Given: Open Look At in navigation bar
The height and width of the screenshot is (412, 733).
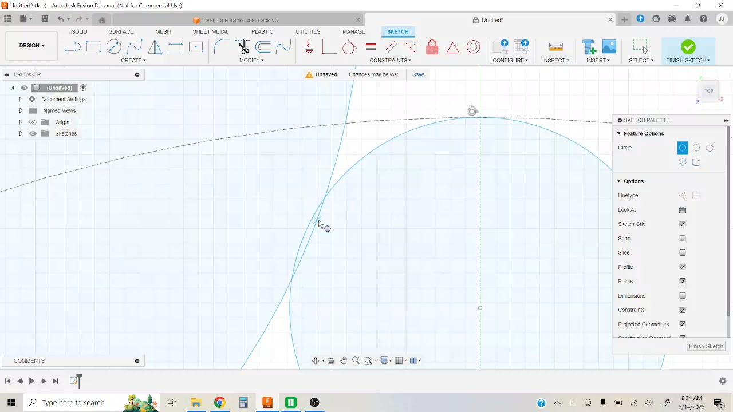Looking at the screenshot, I should (331, 360).
